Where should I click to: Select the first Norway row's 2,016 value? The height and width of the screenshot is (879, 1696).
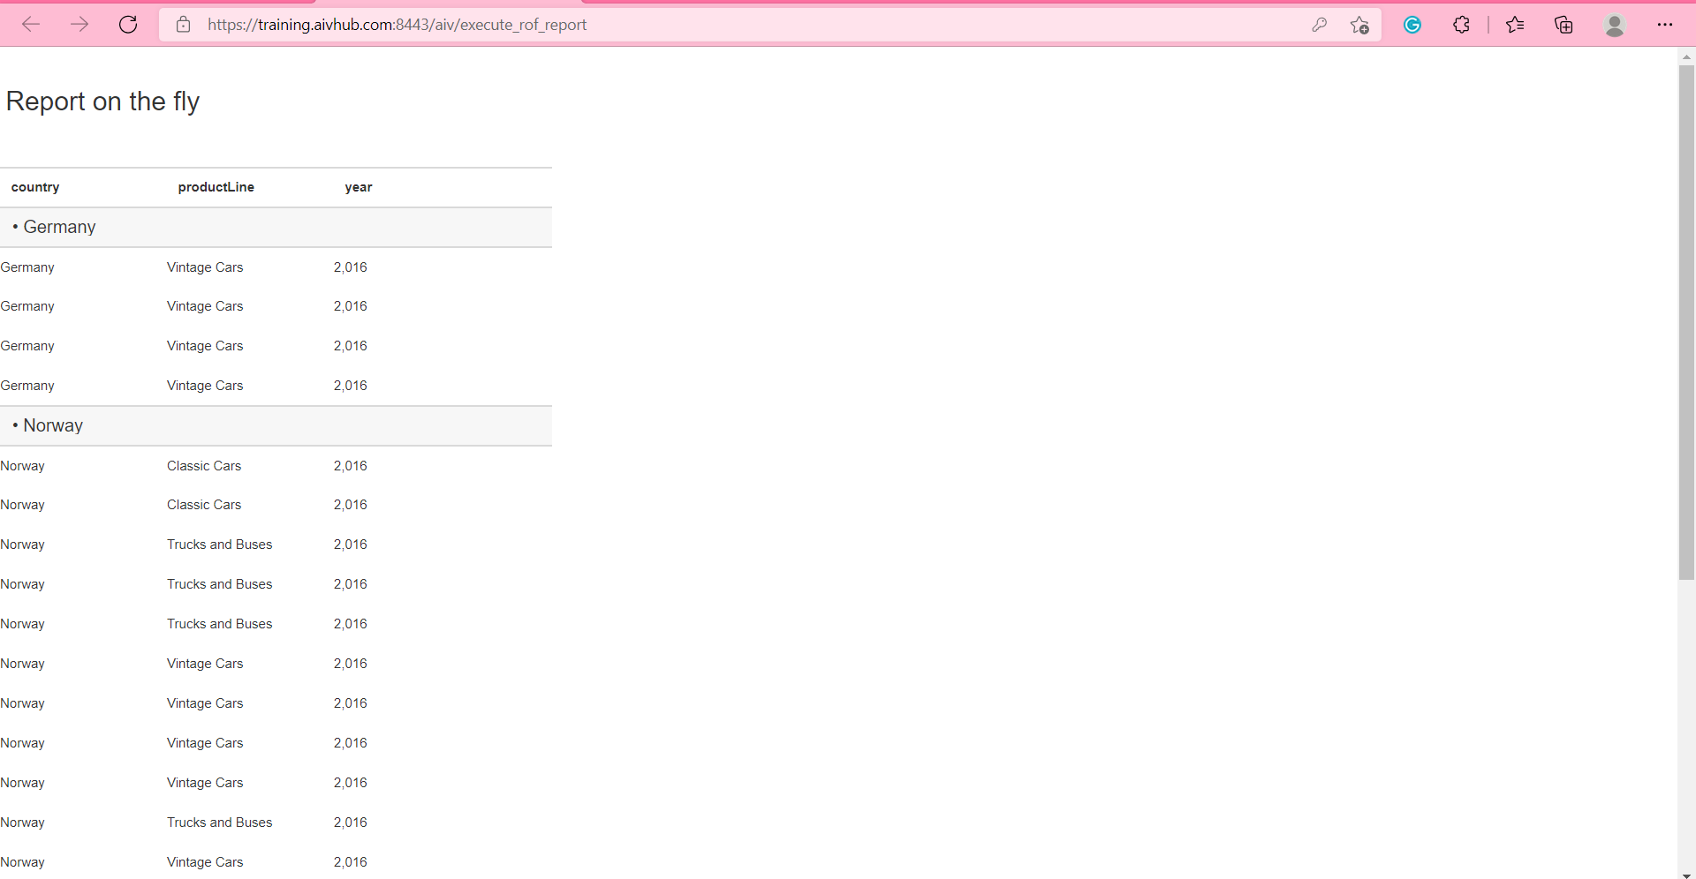pos(350,466)
